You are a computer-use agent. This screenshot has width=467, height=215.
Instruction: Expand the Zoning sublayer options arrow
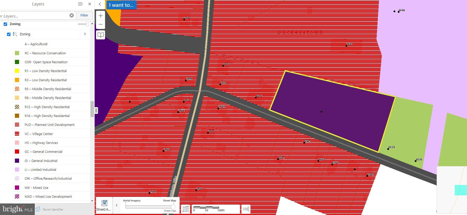[x=85, y=34]
